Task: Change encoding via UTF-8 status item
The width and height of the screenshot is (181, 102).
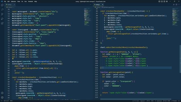Action: click(148, 101)
